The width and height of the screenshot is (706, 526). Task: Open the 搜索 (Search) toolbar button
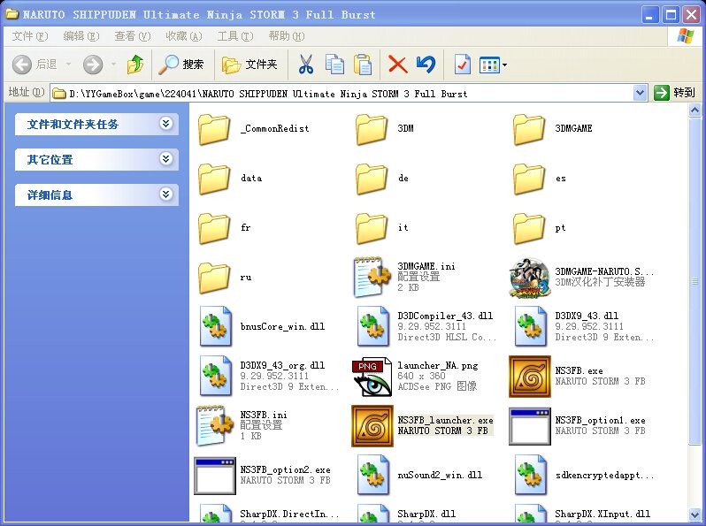coord(181,65)
